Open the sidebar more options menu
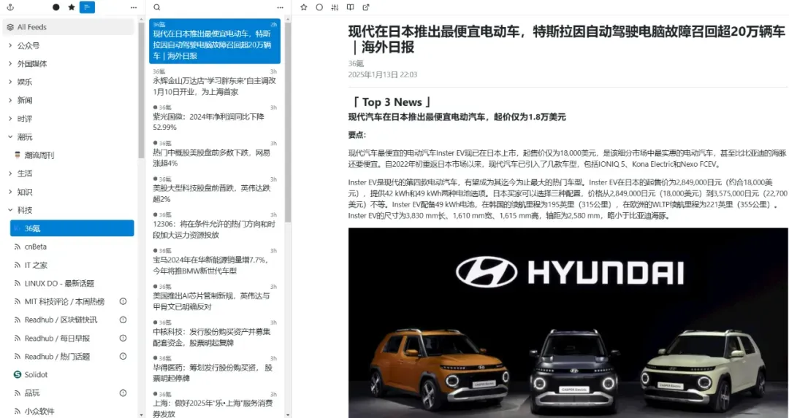This screenshot has height=418, width=789. coord(134,7)
